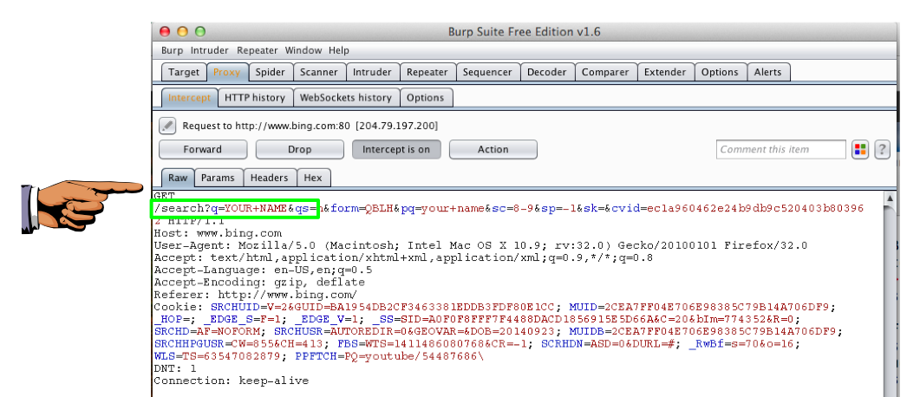Click the pencil edit icon beside Request to
This screenshot has width=920, height=397.
point(167,126)
